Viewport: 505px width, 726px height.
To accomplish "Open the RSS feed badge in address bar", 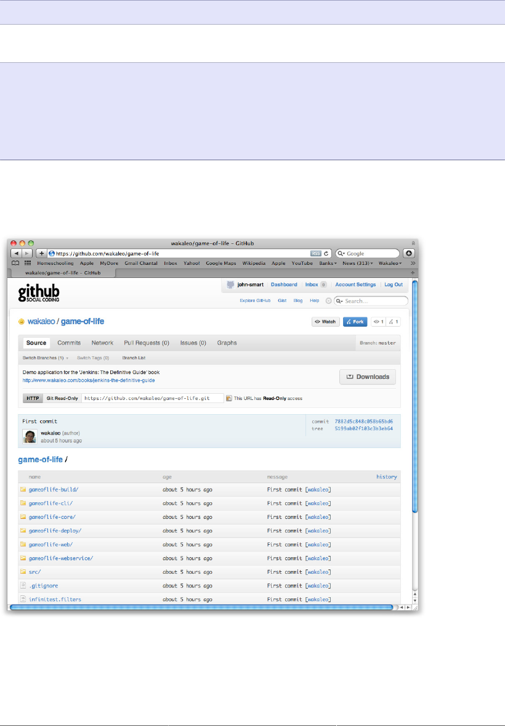I will coord(316,253).
